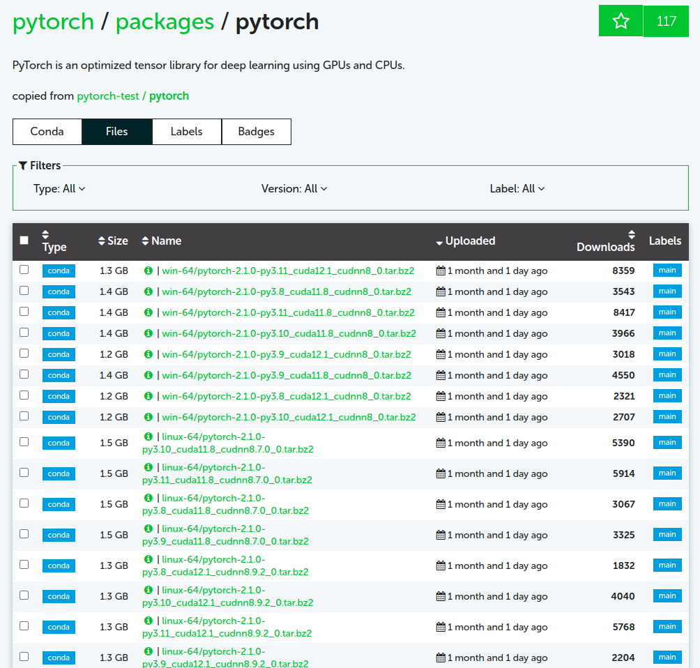Open the Label: All filter dropdown
This screenshot has width=700, height=668.
[x=517, y=189]
